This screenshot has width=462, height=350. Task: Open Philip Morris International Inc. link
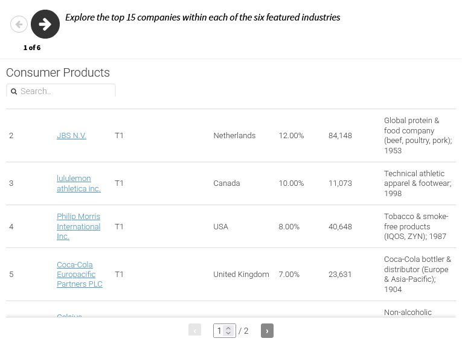[79, 226]
